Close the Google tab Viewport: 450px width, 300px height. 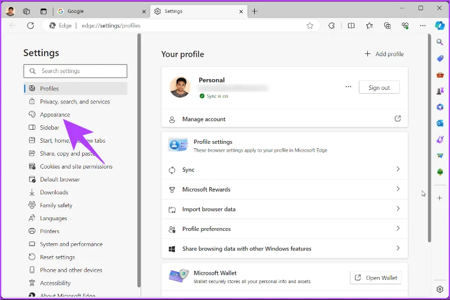144,12
